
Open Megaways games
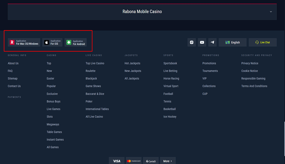(53, 124)
